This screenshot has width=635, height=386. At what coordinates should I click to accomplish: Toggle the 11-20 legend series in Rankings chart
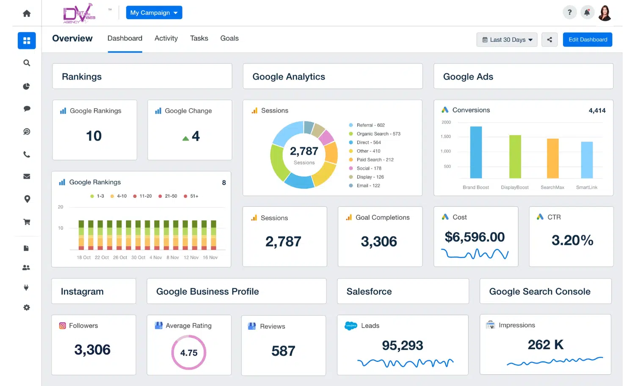143,196
